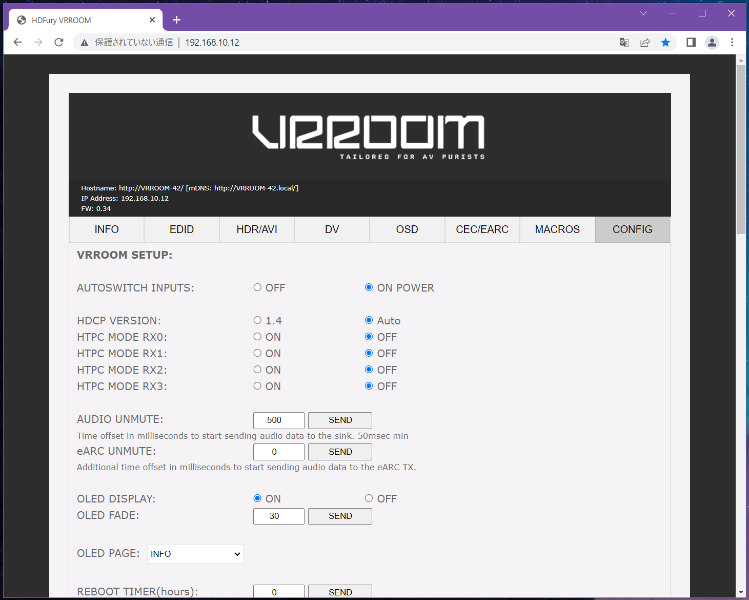Click the share page icon
The height and width of the screenshot is (600, 749).
tap(645, 42)
